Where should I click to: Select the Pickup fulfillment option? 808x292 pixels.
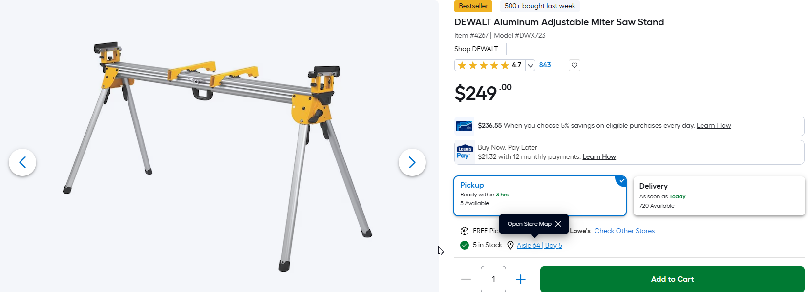540,196
